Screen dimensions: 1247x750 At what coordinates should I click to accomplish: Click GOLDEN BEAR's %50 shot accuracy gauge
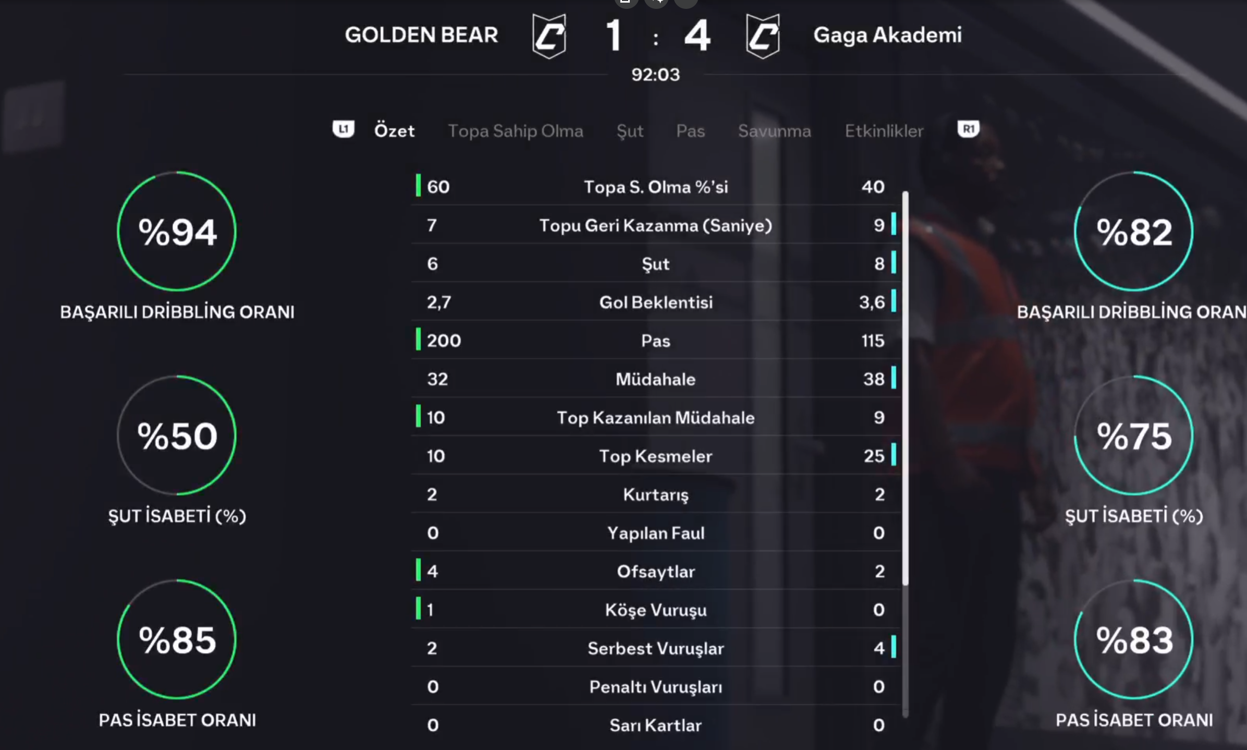(177, 436)
